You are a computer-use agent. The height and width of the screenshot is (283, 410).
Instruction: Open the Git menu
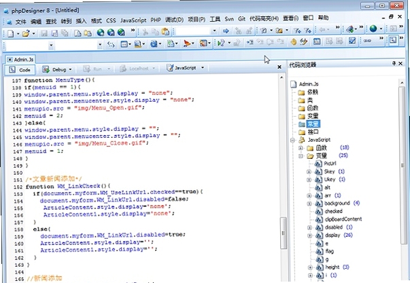point(241,18)
